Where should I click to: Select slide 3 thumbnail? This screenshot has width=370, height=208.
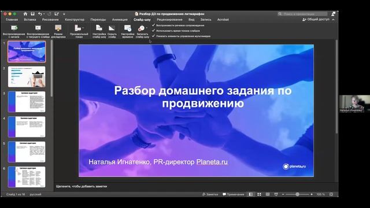click(x=27, y=102)
